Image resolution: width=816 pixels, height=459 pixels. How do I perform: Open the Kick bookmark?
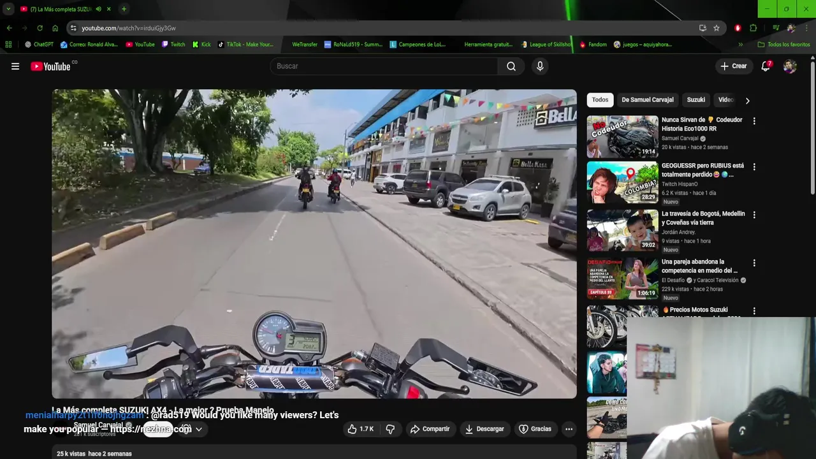(201, 45)
